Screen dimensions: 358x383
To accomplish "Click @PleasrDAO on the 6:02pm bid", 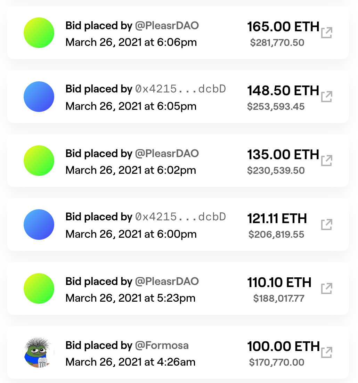I will point(167,154).
